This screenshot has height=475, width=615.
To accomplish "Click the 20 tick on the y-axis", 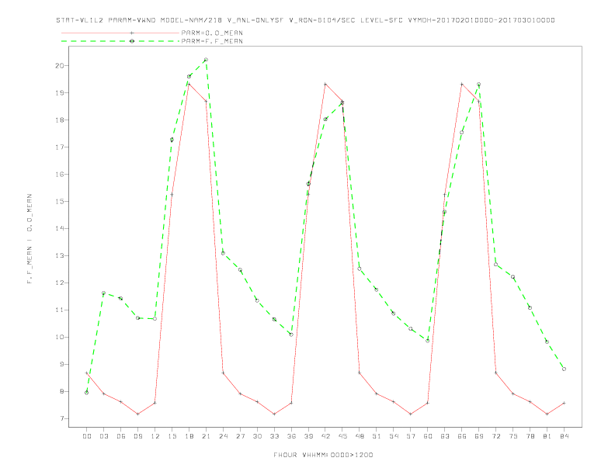I will tap(59, 65).
